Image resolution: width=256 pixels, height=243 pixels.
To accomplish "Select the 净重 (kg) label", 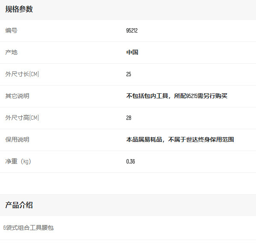I will 18,161.
